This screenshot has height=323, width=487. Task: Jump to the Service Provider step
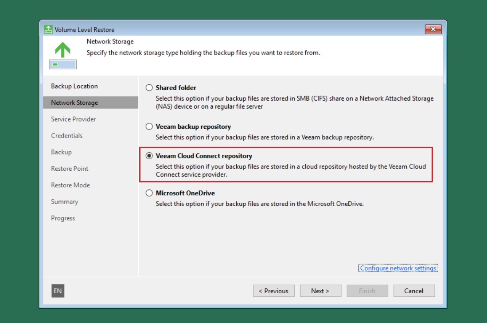(74, 119)
